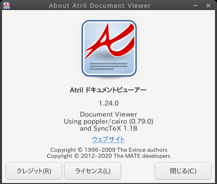Click the 'About Atril Document Viewer' window title
The image size is (217, 184).
(x=99, y=6)
